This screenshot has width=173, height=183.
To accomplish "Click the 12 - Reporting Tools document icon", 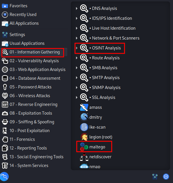I will point(5,148).
